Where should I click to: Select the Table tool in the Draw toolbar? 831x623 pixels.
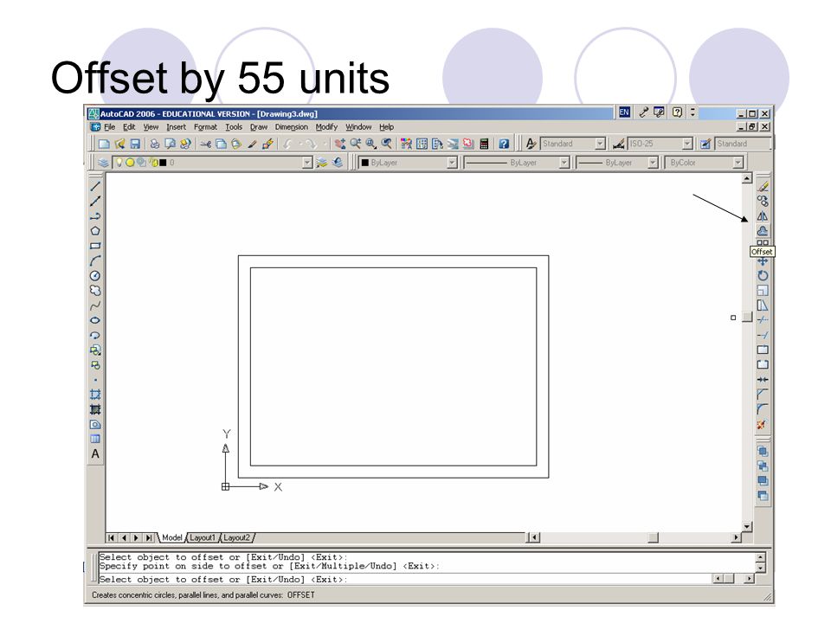95,440
